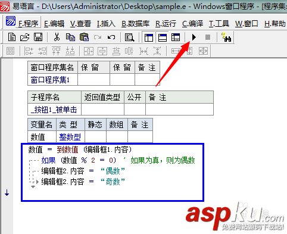
Task: Click the 子程序名 header cell
Action: point(54,97)
